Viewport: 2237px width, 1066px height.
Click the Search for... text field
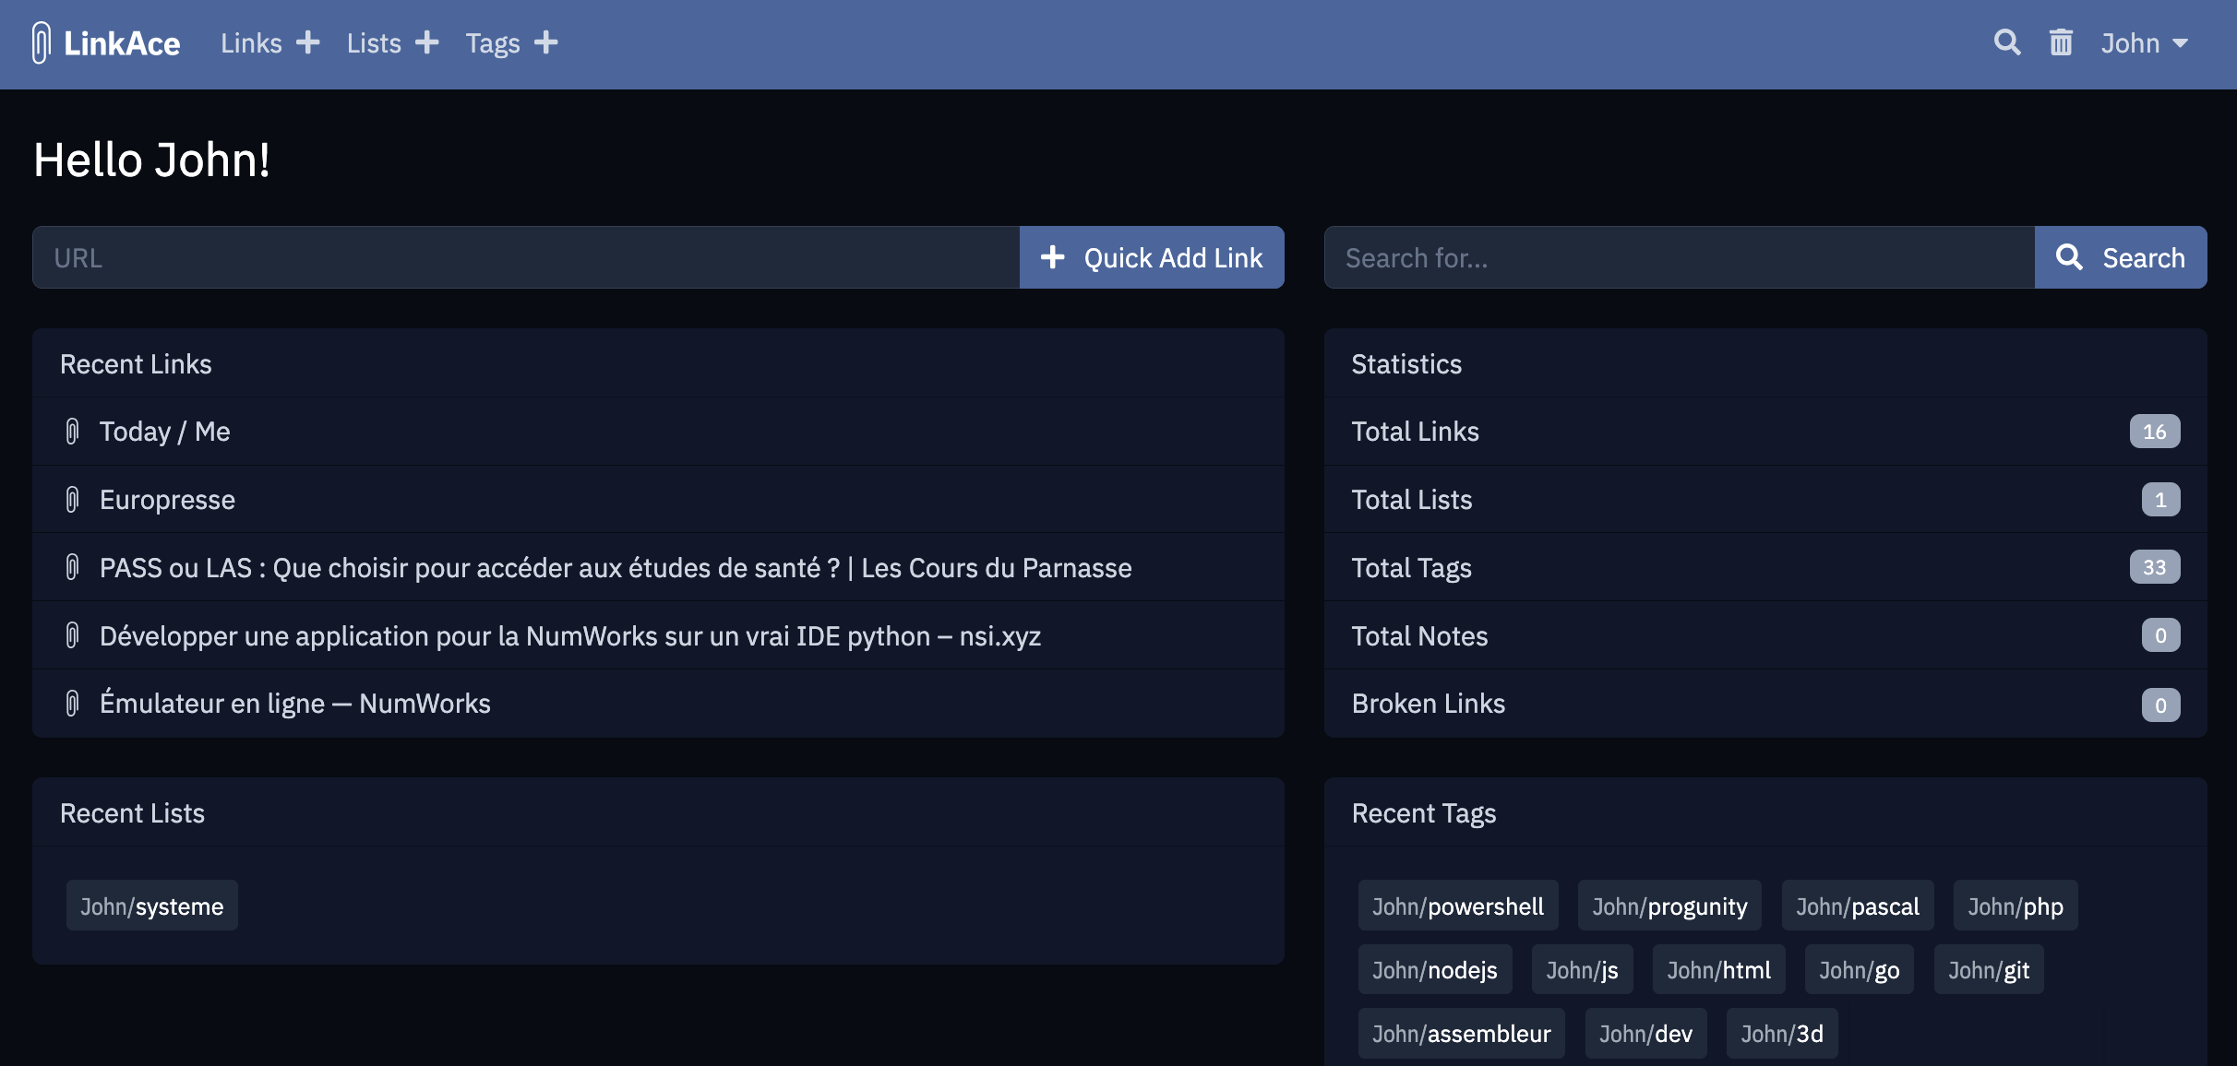1679,258
